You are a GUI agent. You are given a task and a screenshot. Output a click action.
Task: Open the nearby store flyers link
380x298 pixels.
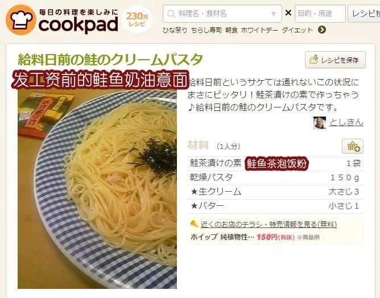[269, 225]
